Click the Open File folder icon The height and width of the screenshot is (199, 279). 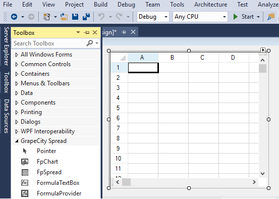(x=64, y=17)
